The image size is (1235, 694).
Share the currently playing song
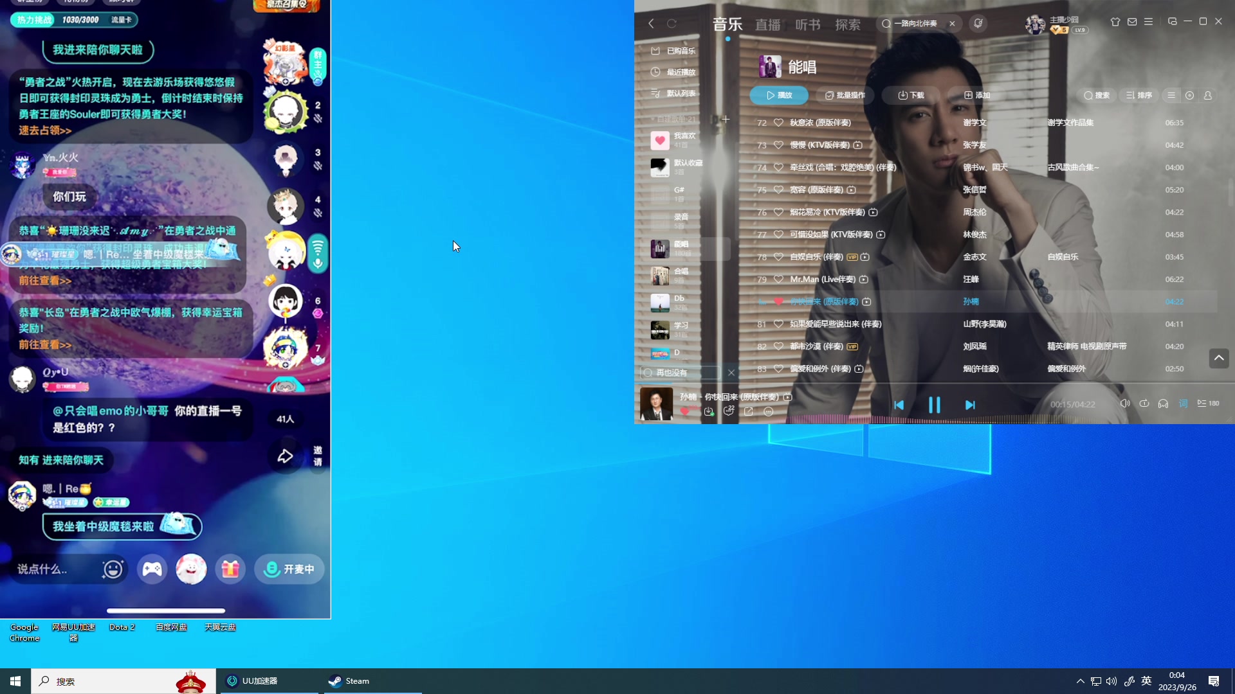point(748,412)
